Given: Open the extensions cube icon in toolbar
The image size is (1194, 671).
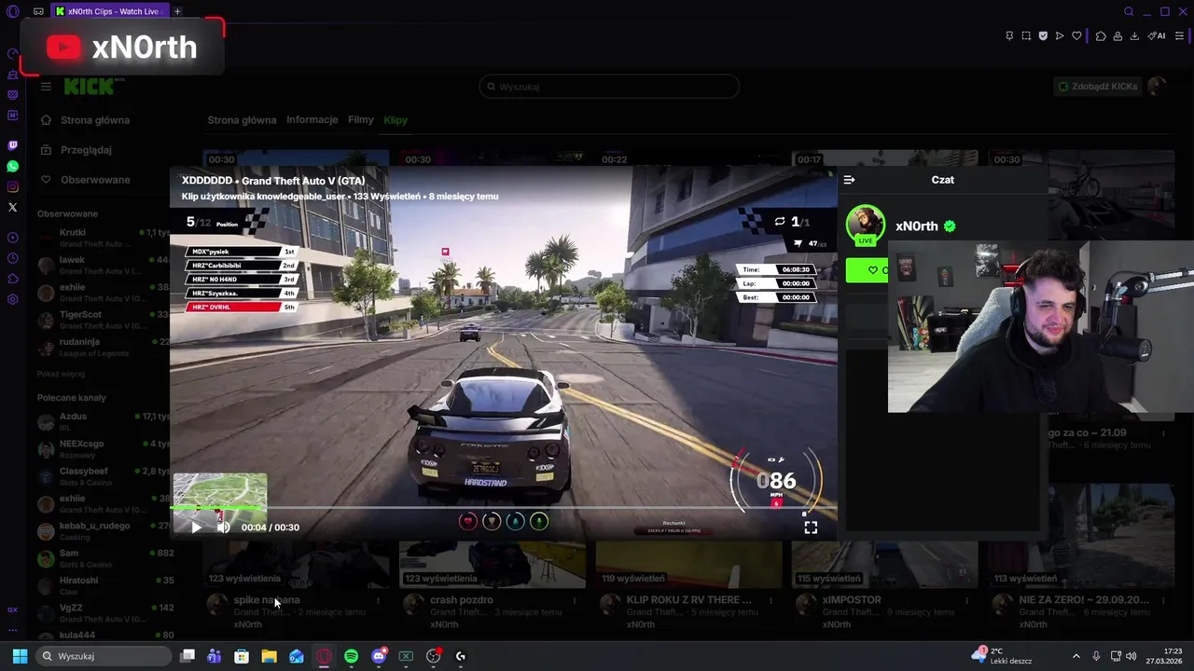Looking at the screenshot, I should tap(1101, 35).
